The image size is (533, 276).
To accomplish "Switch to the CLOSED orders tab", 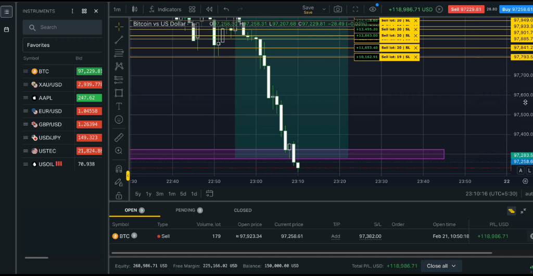I will click(x=243, y=210).
